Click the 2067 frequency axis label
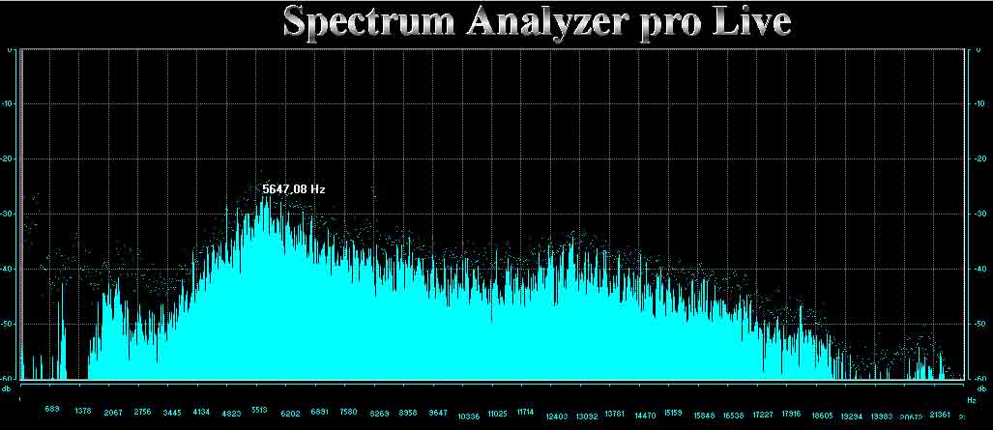Viewport: 993px width, 430px height. 113,413
